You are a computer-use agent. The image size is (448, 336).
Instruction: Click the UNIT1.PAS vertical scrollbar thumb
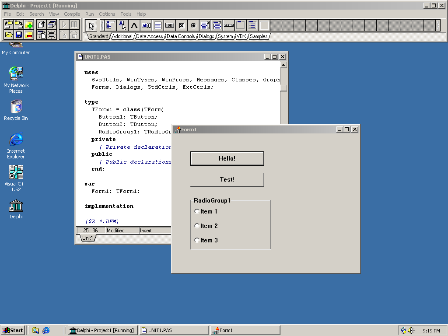tap(283, 88)
